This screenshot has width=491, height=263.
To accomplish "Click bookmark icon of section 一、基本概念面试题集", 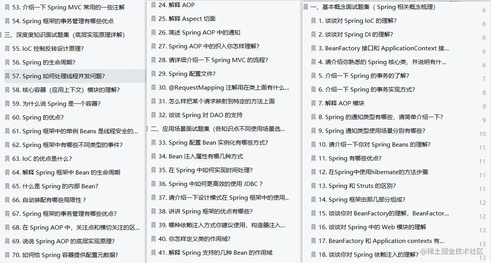I will pos(306,7).
